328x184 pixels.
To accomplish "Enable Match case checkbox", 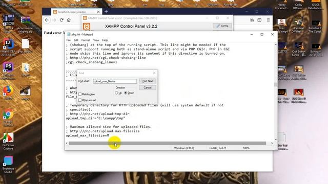I will click(x=80, y=94).
